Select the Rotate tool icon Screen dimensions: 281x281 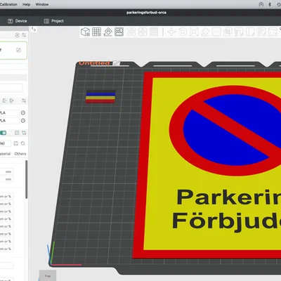pyautogui.click(x=183, y=32)
